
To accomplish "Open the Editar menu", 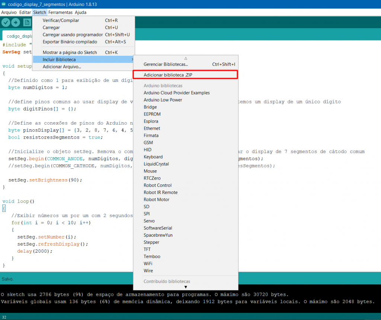I will pyautogui.click(x=25, y=12).
